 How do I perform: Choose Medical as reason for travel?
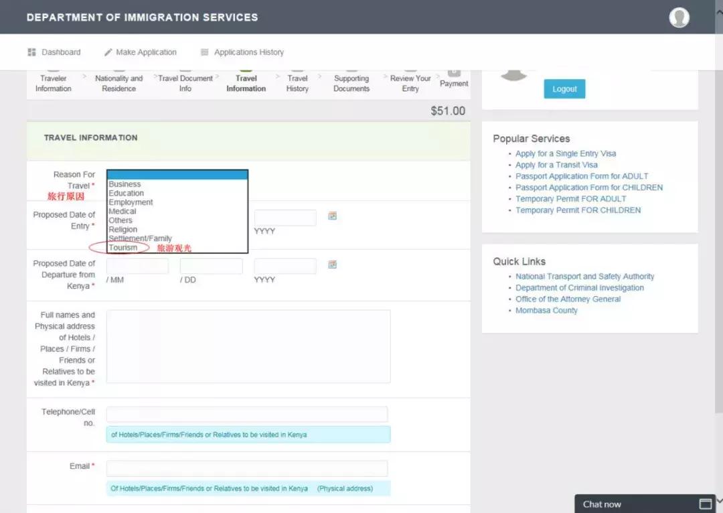tap(177, 211)
